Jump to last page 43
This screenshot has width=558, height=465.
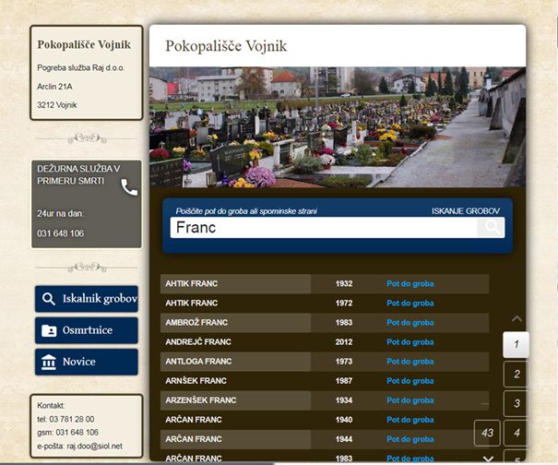click(x=487, y=433)
